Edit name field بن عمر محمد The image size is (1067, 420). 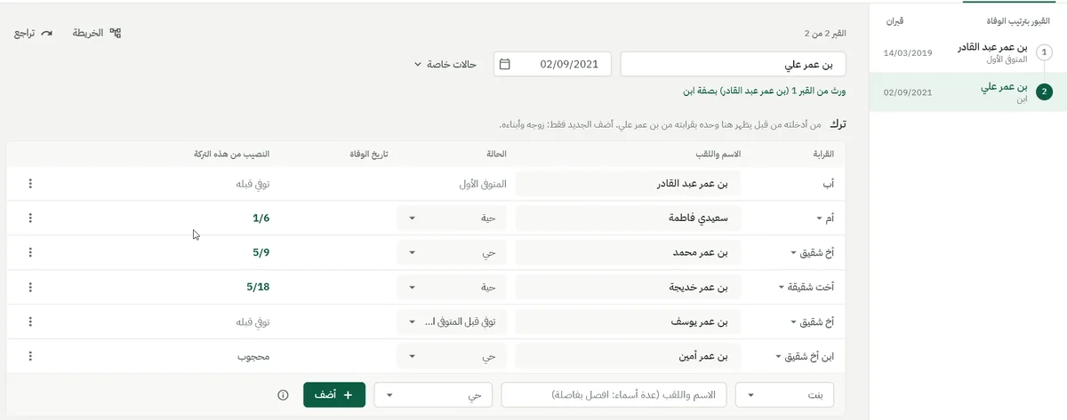point(628,253)
